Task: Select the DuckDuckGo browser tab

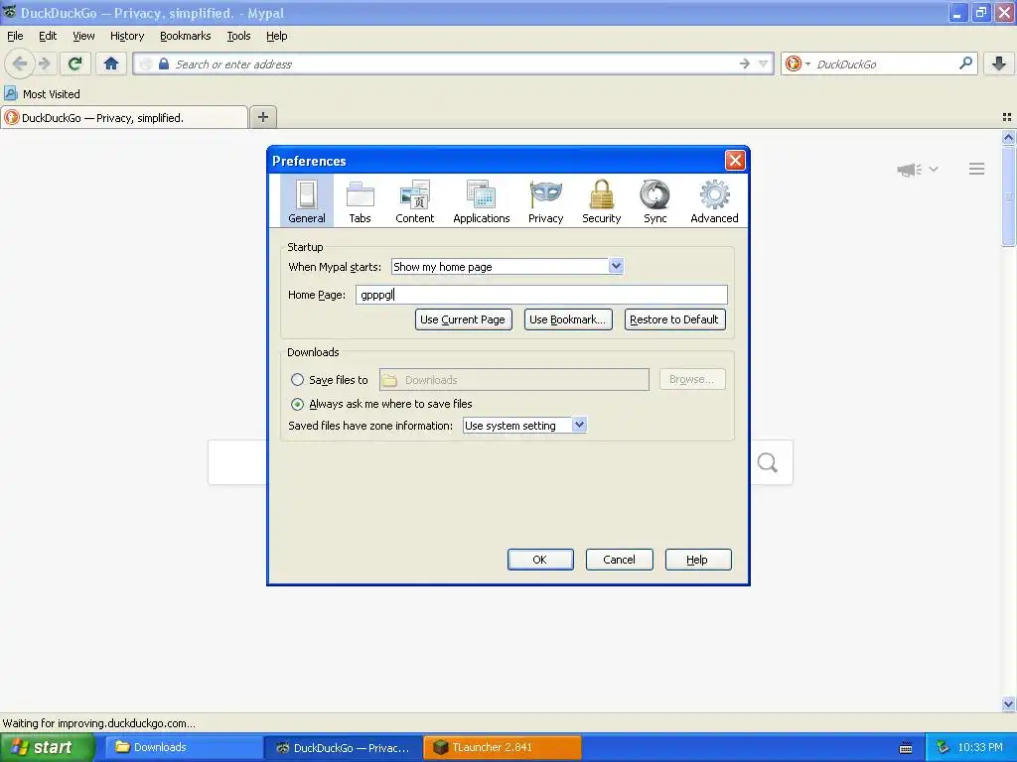Action: (x=124, y=117)
